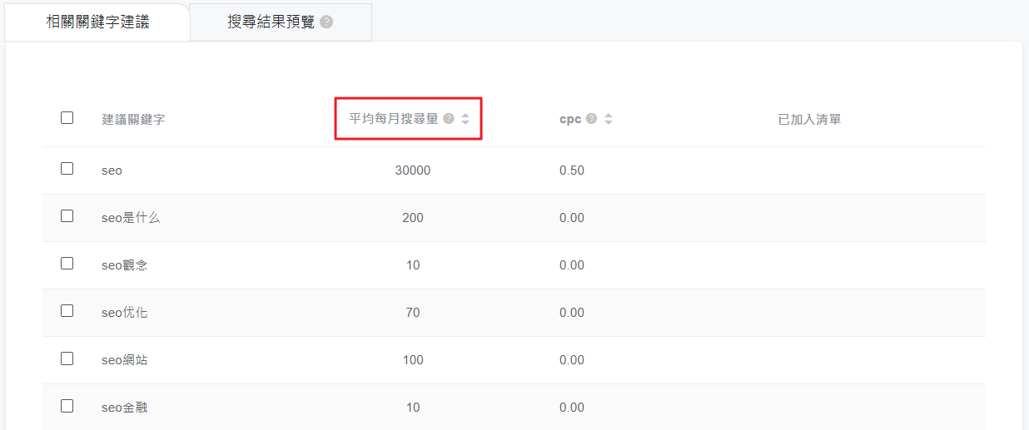
Task: Click help icon next to 平均每月搜尋量
Action: tap(449, 119)
